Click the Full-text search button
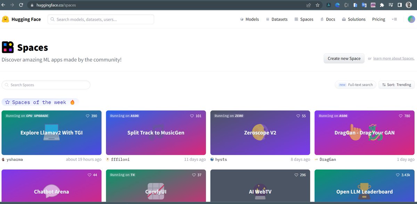 point(355,85)
